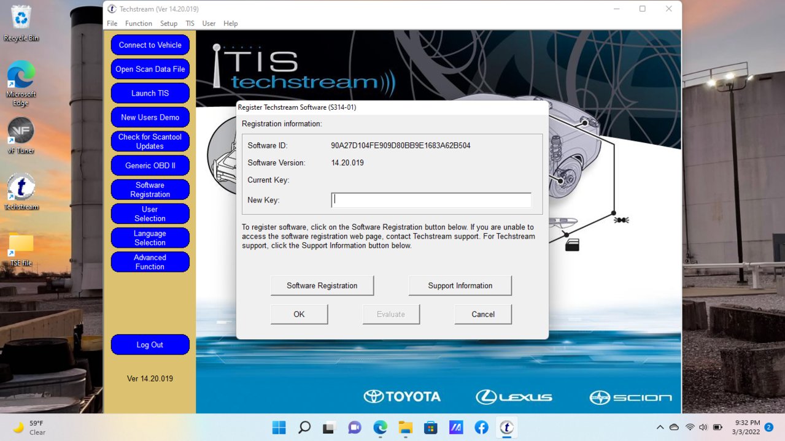Show hidden icons in the system tray
This screenshot has width=785, height=441.
pos(660,428)
